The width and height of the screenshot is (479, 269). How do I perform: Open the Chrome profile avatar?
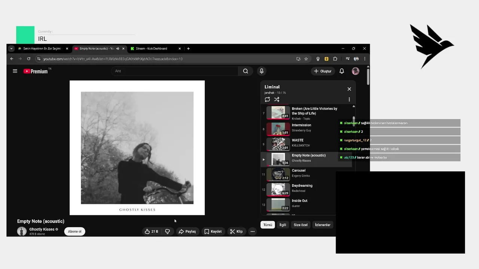[356, 59]
